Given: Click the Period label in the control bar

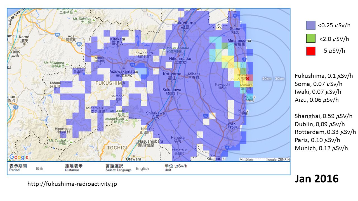Looking at the screenshot, I should [18, 167].
